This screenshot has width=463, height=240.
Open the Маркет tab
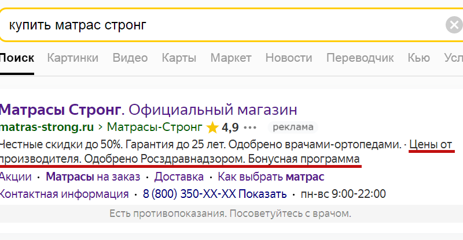(x=231, y=58)
